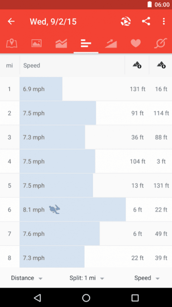Tap the elevation gain column header
The width and height of the screenshot is (172, 307).
click(x=137, y=65)
